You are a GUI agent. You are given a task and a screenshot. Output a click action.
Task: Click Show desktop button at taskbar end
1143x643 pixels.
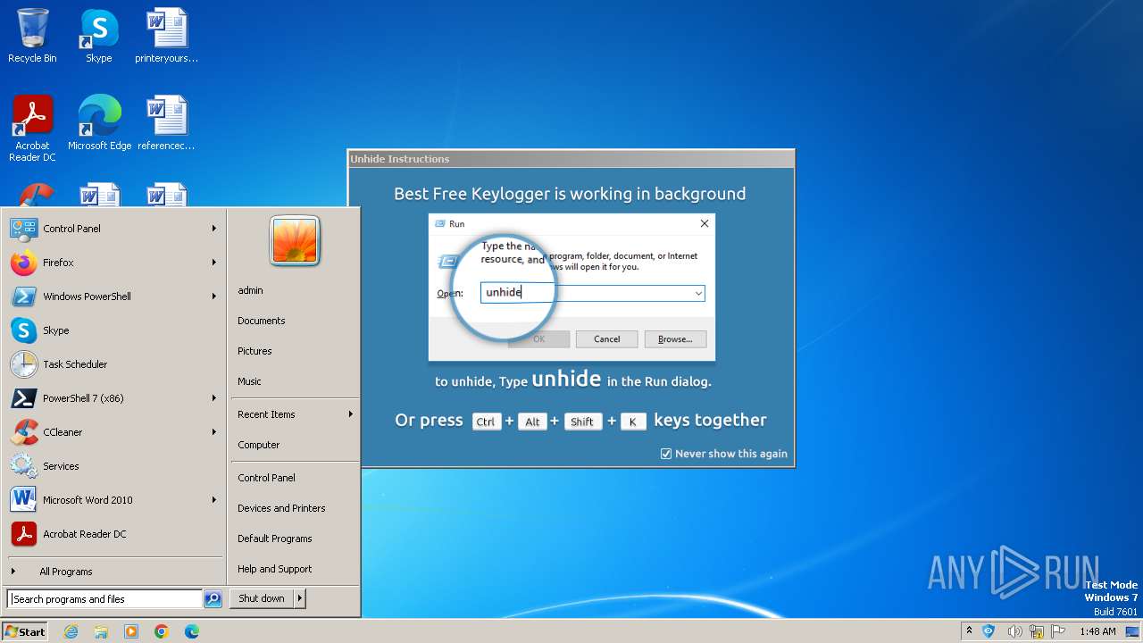pyautogui.click(x=1132, y=631)
